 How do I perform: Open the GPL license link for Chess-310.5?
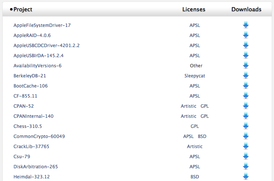(195, 126)
